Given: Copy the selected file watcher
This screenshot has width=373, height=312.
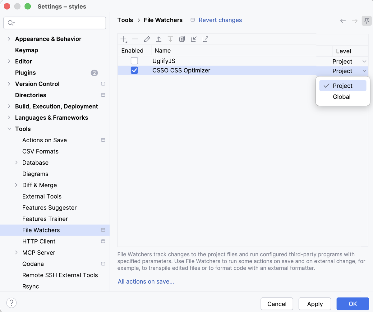Looking at the screenshot, I should (182, 39).
